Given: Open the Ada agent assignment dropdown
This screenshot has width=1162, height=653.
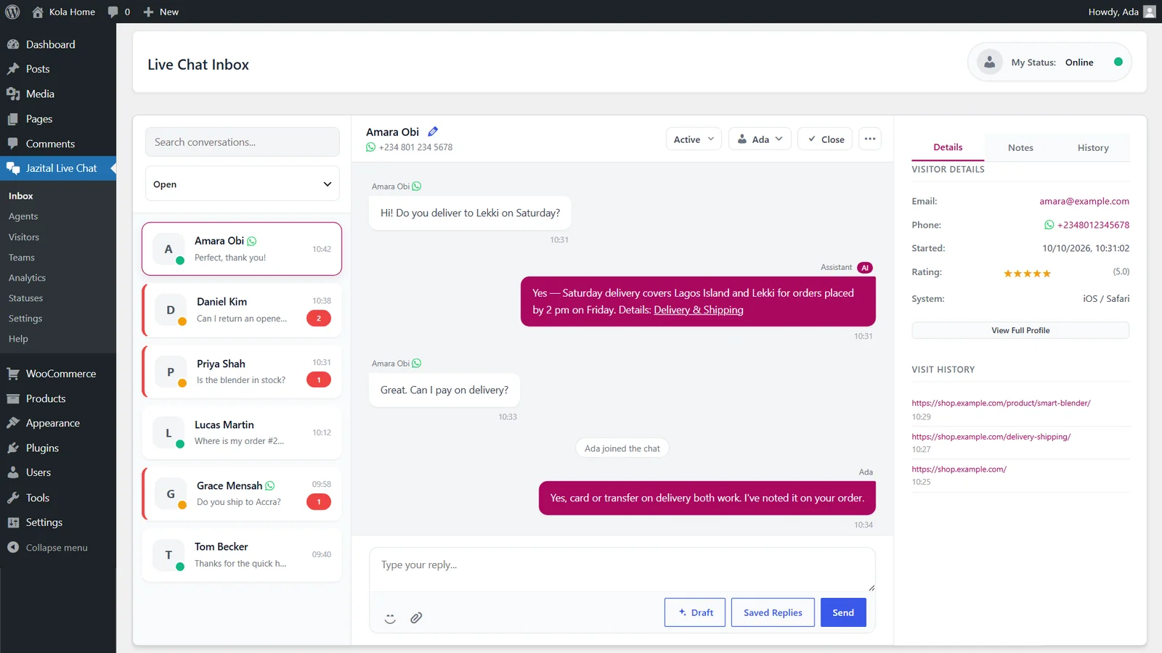Looking at the screenshot, I should click(x=760, y=139).
